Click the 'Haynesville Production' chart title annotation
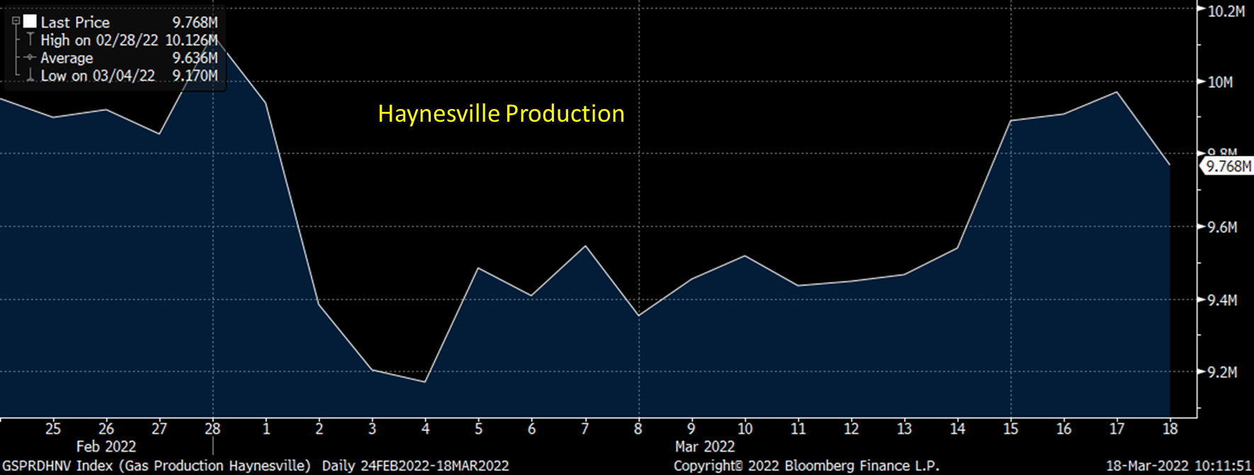Viewport: 1254px width, 475px height. pyautogui.click(x=501, y=113)
